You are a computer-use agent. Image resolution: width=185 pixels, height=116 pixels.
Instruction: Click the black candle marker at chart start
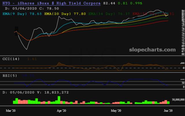coord(16,31)
